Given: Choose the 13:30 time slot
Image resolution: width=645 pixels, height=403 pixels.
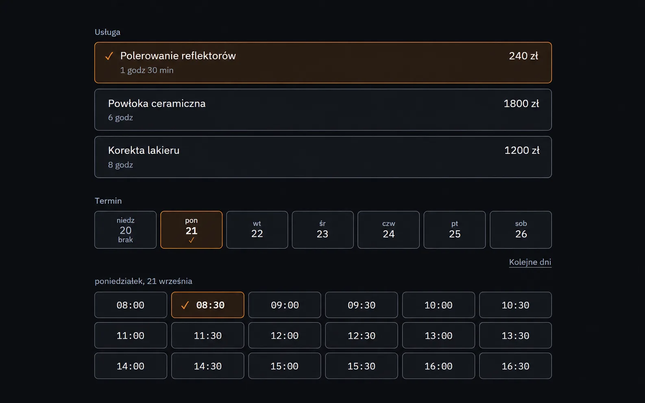Looking at the screenshot, I should [x=515, y=335].
